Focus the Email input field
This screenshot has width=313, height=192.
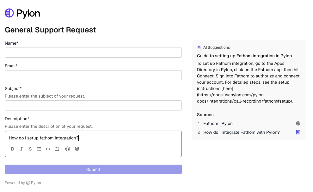click(93, 75)
